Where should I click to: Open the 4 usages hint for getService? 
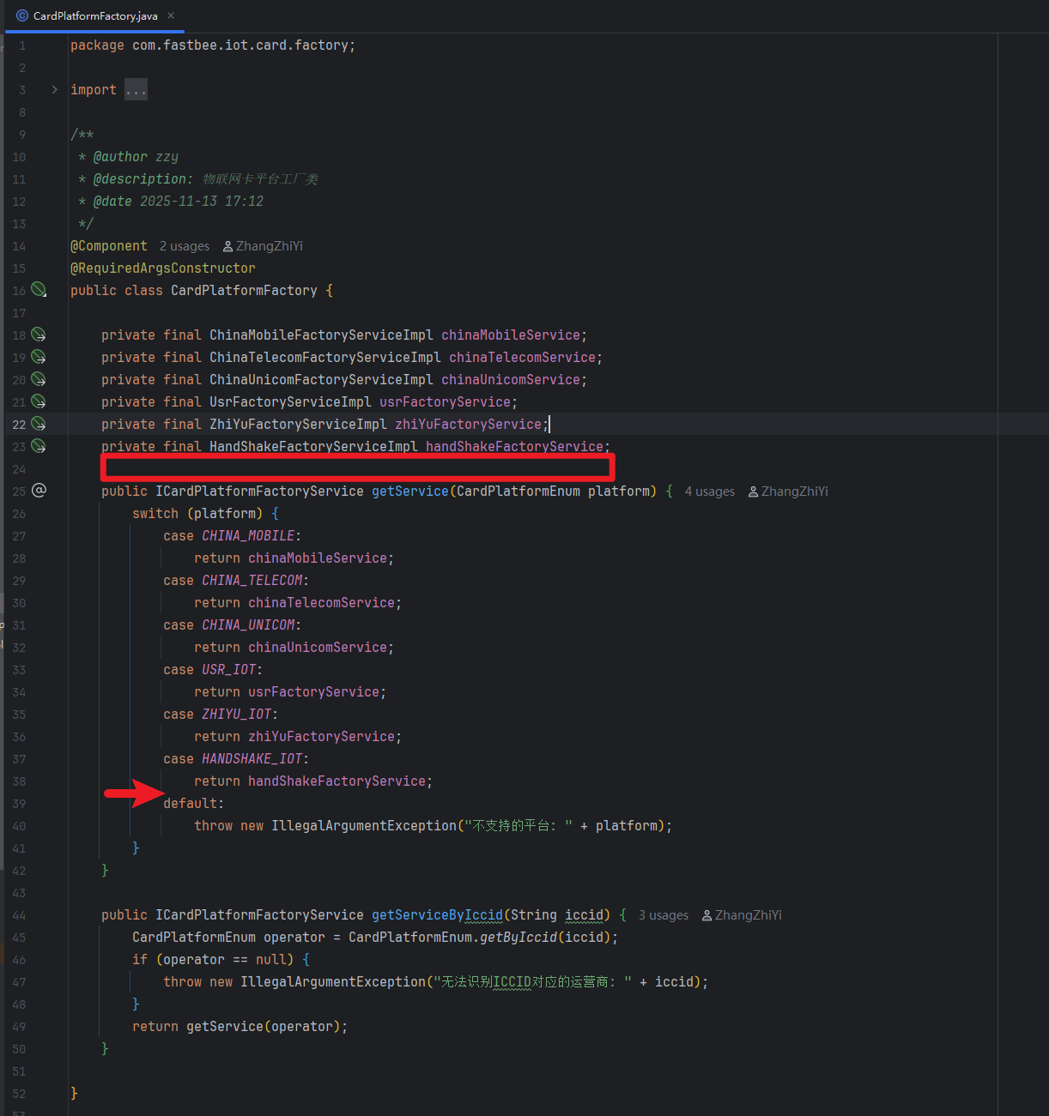(709, 492)
